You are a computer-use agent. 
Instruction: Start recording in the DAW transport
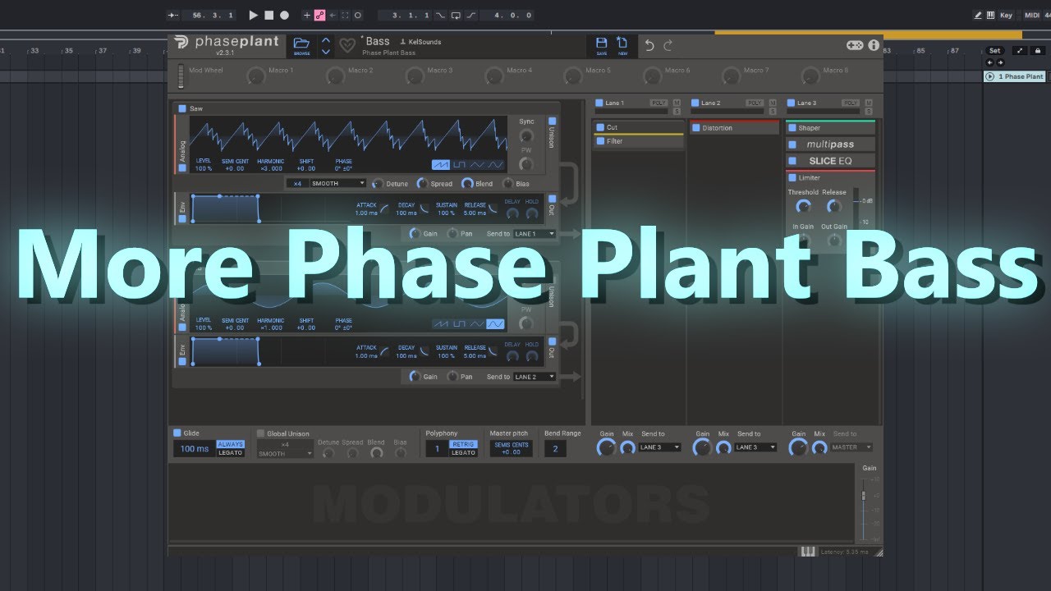[x=284, y=15]
